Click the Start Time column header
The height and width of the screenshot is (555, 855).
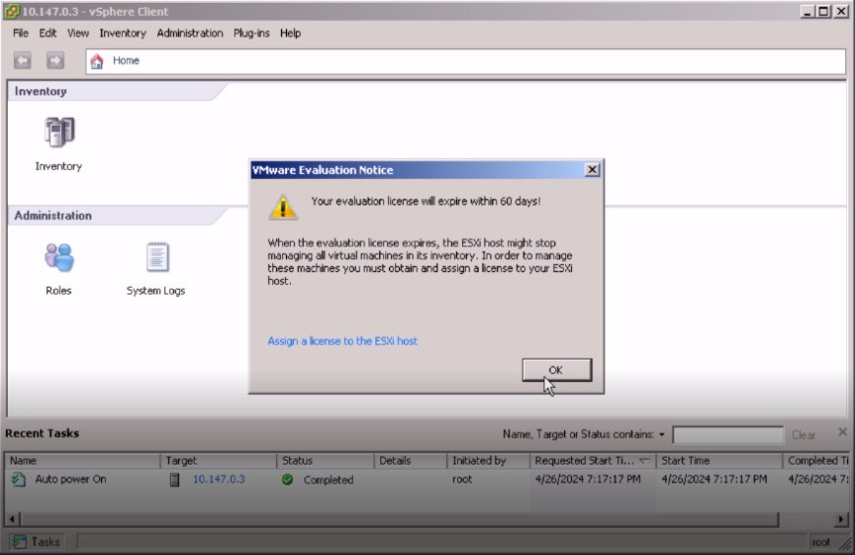[719, 461]
